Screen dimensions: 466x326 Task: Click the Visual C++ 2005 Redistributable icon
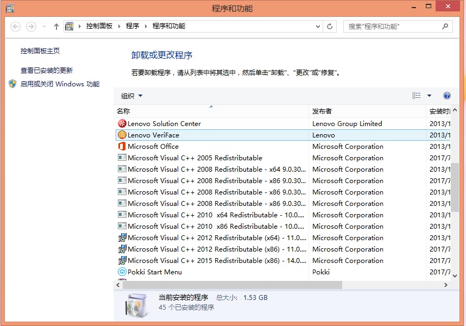[x=122, y=158]
